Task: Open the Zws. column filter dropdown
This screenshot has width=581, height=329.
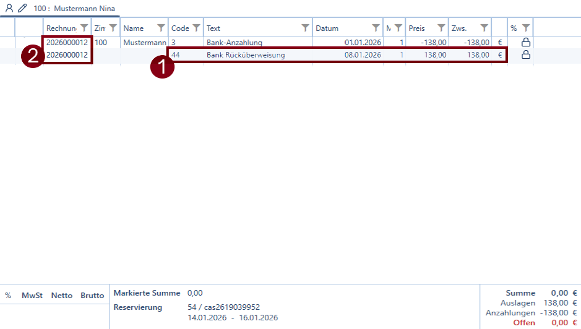Action: pyautogui.click(x=484, y=28)
